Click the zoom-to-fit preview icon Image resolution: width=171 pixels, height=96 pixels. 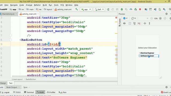coord(165,18)
